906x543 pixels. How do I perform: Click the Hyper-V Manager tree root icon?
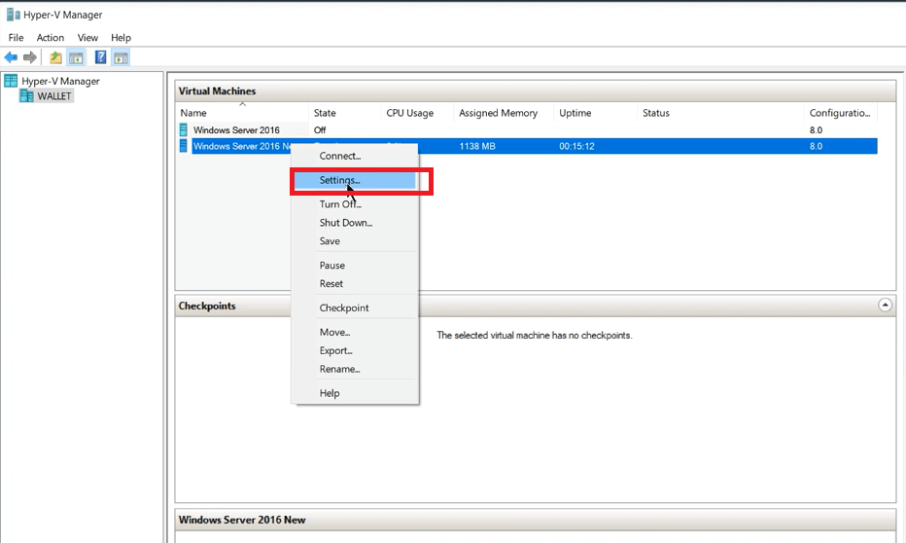[11, 81]
